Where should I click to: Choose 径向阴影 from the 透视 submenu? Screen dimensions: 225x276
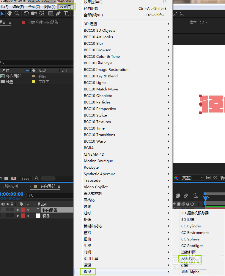click(198, 259)
